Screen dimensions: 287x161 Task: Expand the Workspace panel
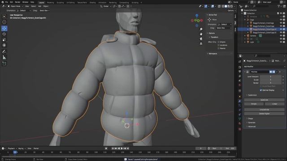tap(213, 54)
